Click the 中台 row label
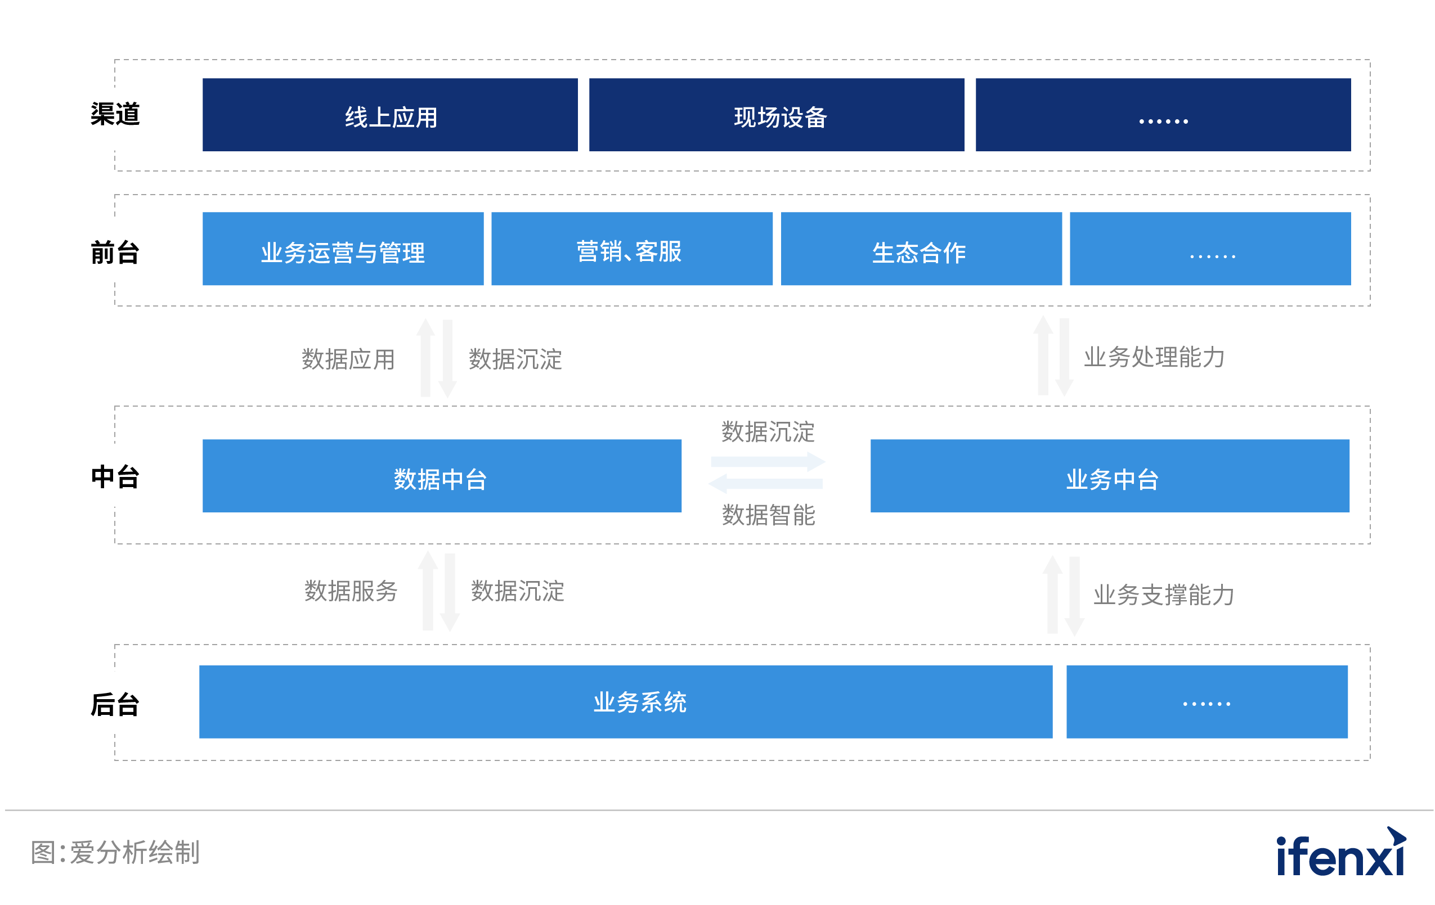The image size is (1435, 905). coord(115,476)
